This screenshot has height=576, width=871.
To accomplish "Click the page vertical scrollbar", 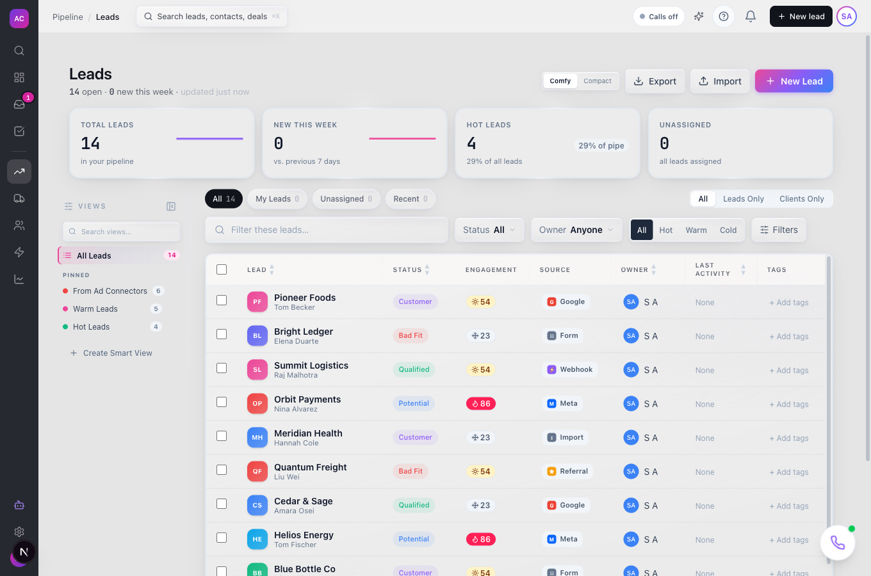I will (x=868, y=248).
